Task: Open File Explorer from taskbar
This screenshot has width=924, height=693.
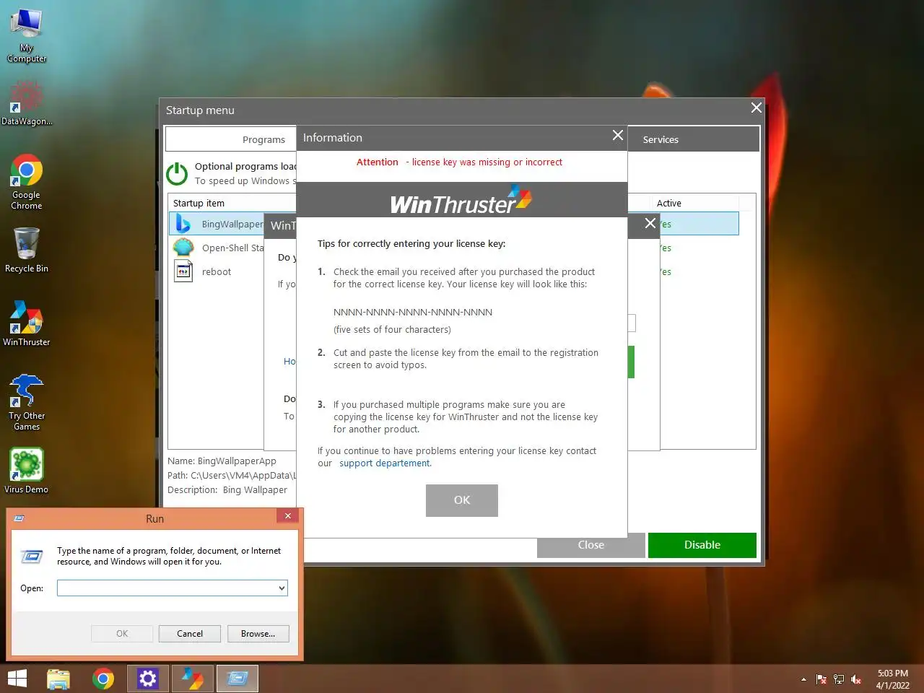Action: 58,679
